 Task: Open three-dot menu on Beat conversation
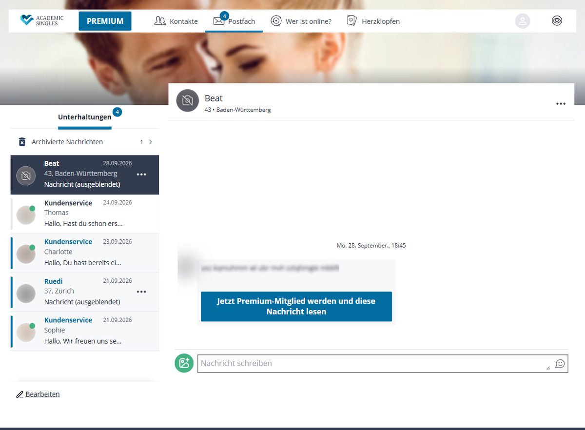141,175
